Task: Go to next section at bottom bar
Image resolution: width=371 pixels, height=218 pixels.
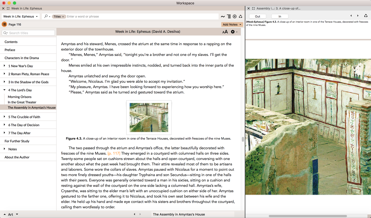Action: click(x=140, y=214)
